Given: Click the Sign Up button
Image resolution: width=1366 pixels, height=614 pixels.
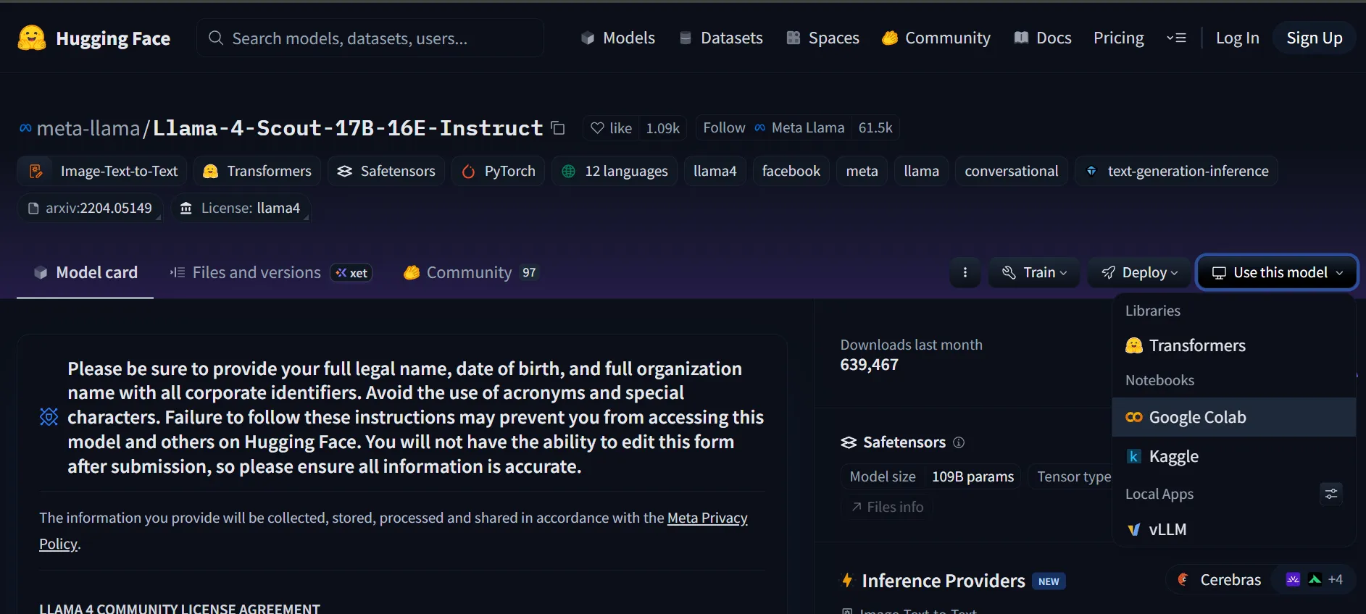Looking at the screenshot, I should 1314,38.
